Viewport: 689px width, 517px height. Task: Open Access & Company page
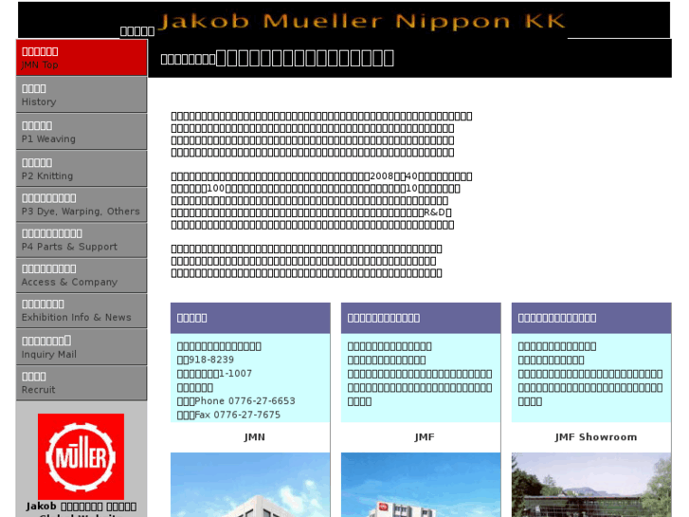(x=82, y=275)
